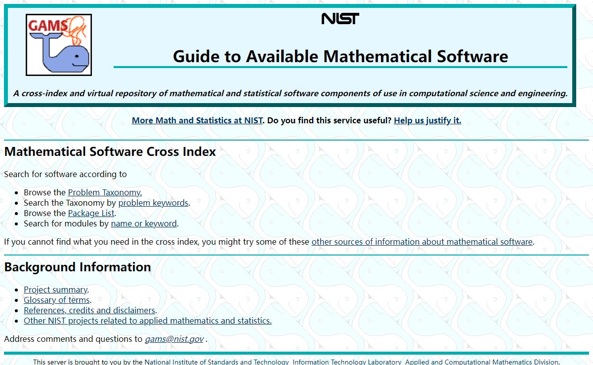
Task: Click the GAMS whale logo
Action: tap(59, 45)
